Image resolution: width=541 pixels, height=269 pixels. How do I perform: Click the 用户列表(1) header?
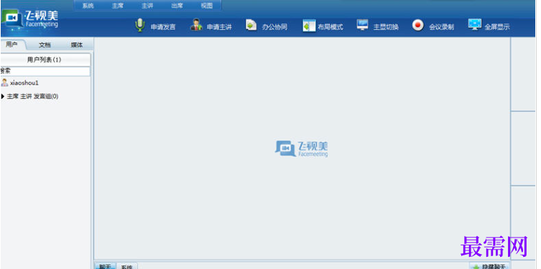pyautogui.click(x=45, y=60)
